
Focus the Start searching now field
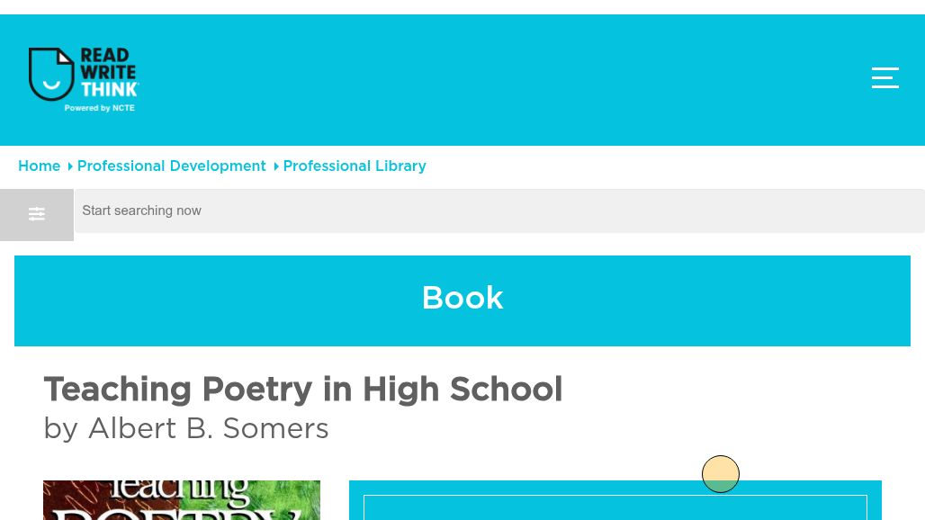click(499, 211)
